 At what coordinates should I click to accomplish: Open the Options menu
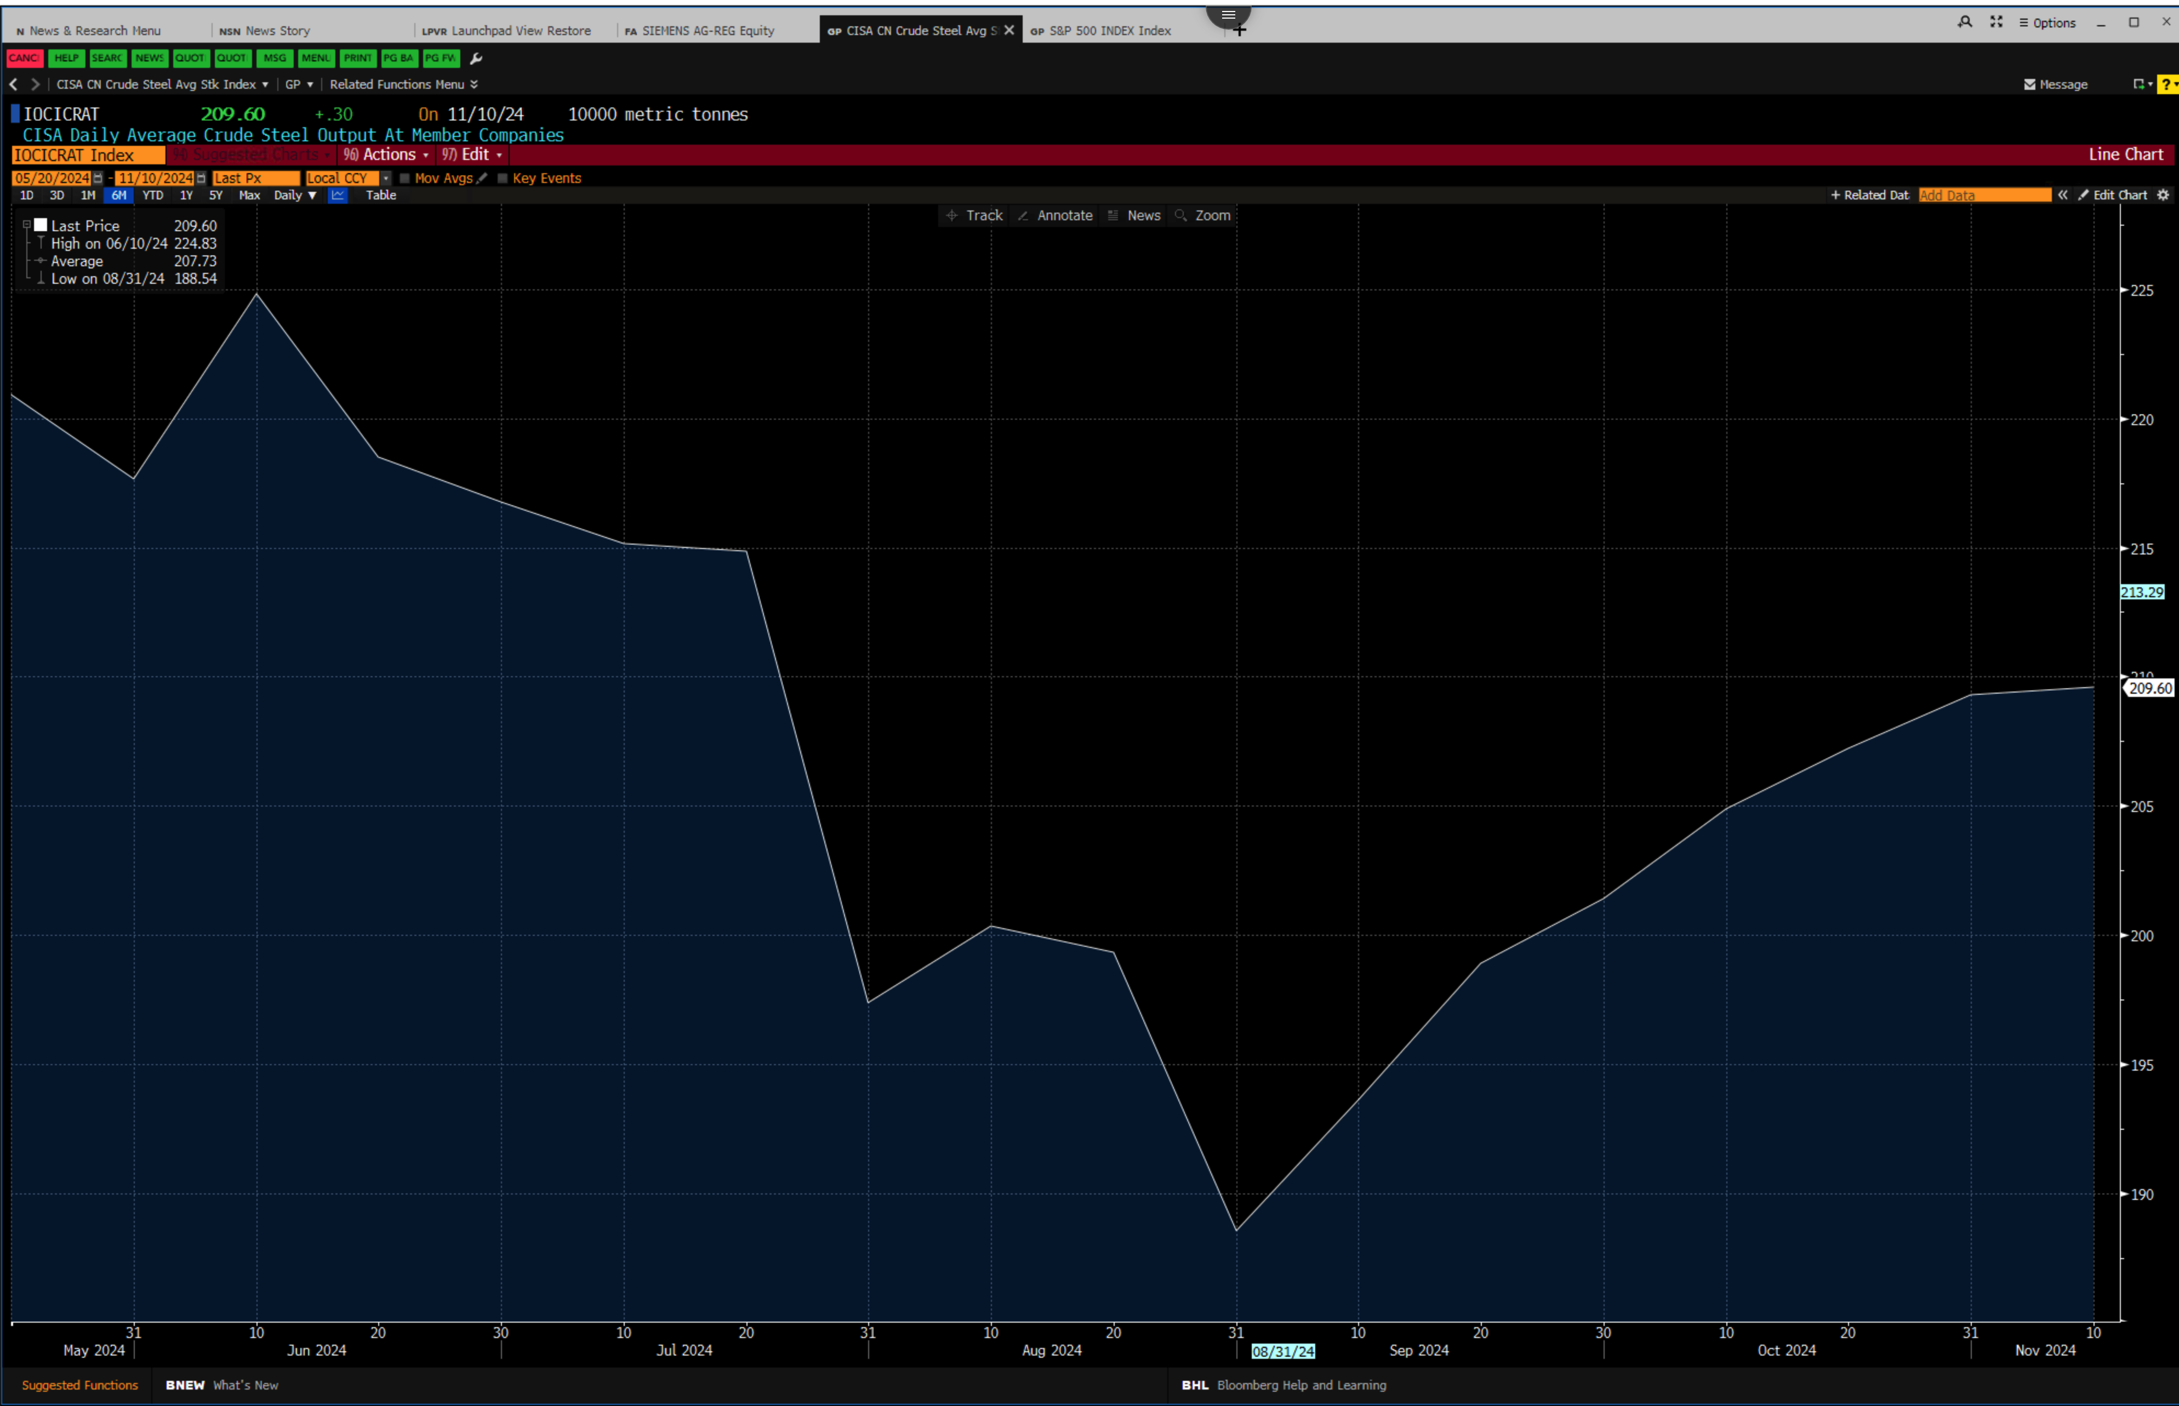2046,23
